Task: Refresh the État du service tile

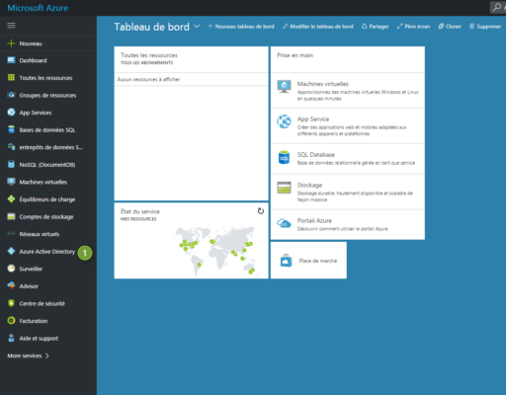Action: 261,211
